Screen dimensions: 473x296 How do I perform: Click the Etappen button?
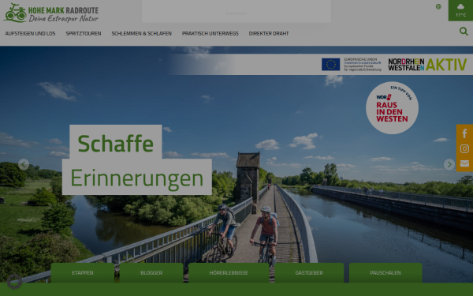pyautogui.click(x=83, y=273)
